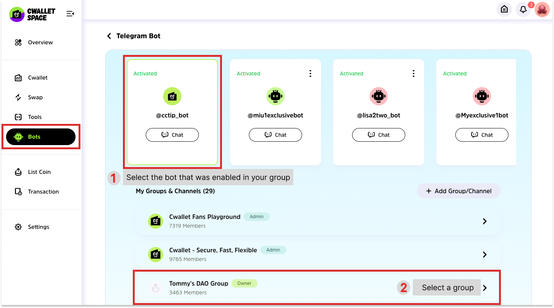Open the user profile avatar
The image size is (554, 308).
tap(542, 9)
